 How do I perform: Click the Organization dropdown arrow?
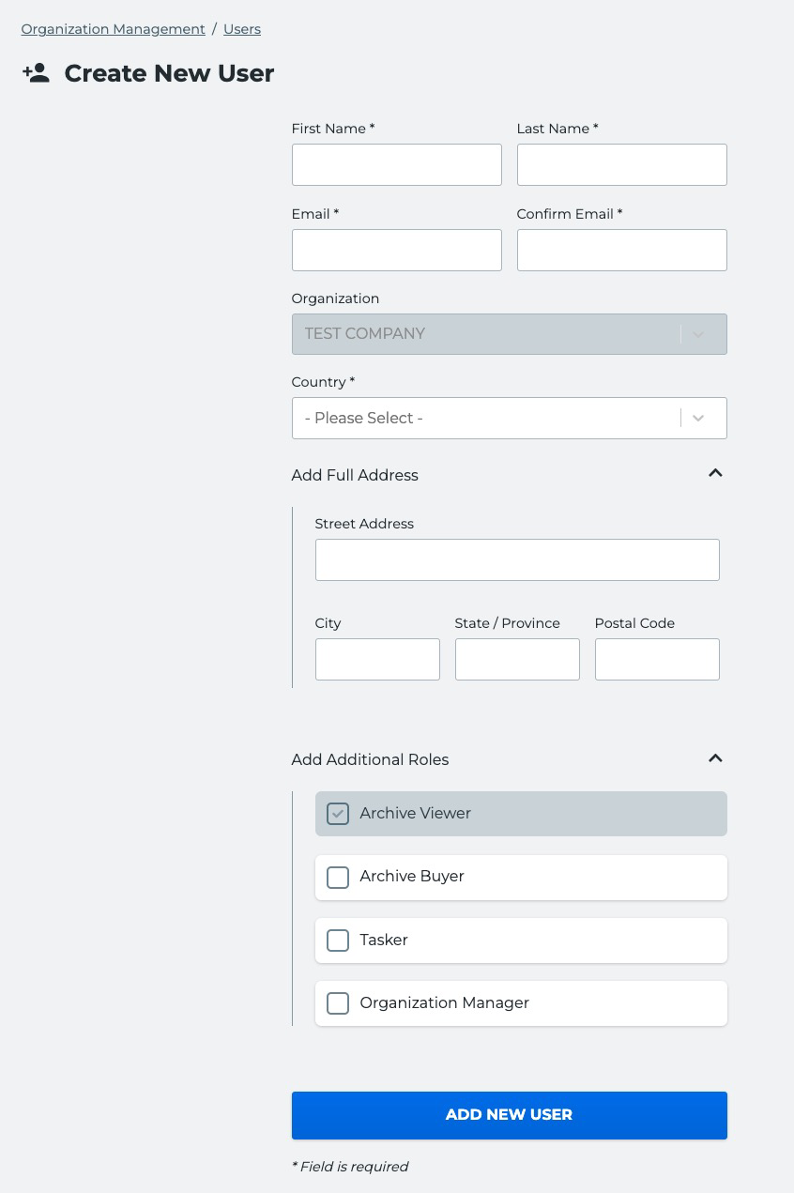[698, 334]
